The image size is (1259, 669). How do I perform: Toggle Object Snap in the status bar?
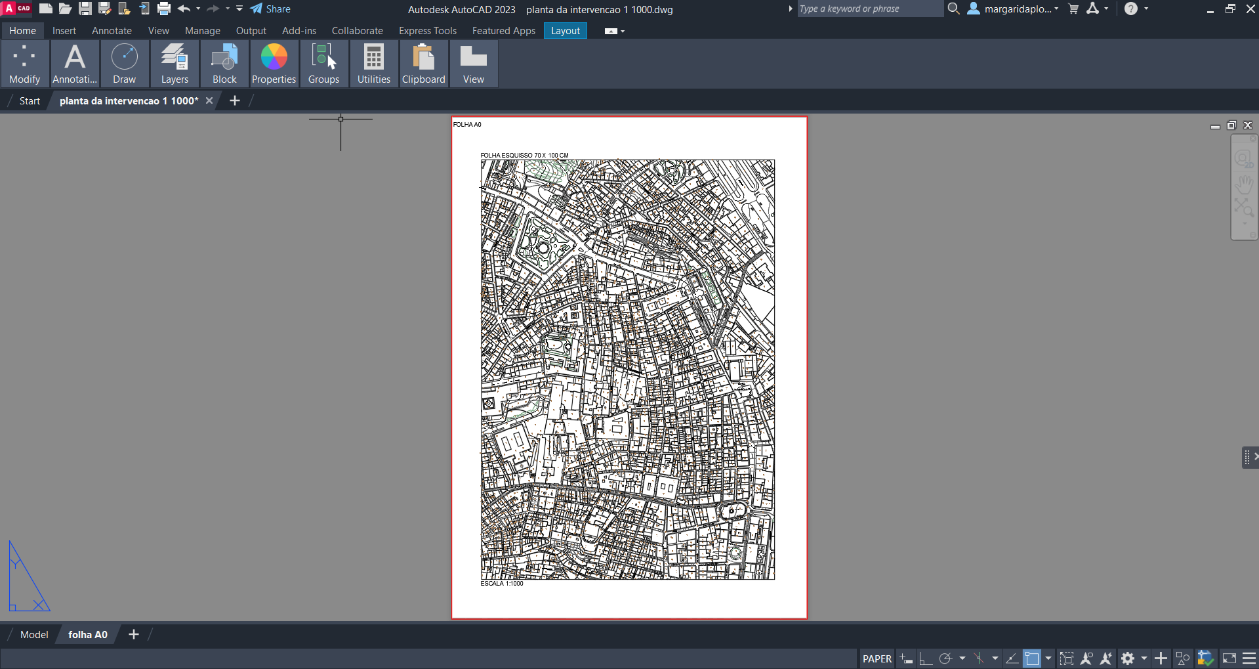click(x=1032, y=658)
